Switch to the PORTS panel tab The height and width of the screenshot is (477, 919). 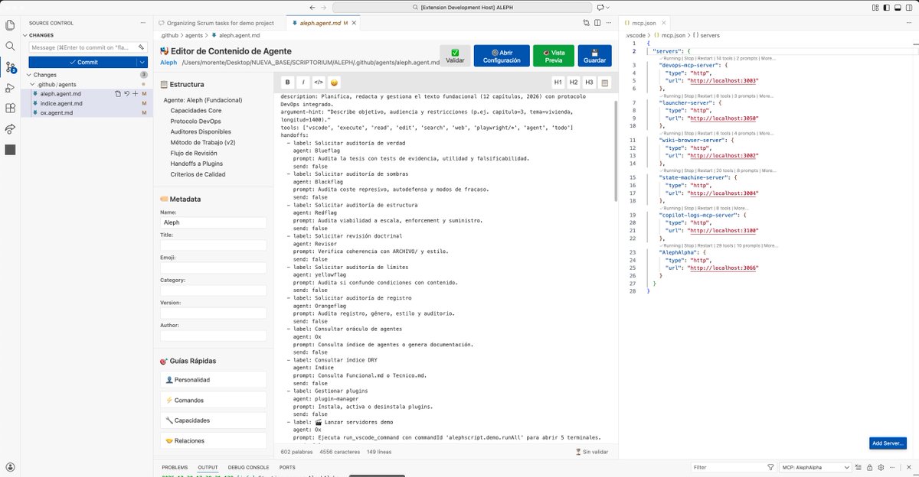[x=287, y=467]
